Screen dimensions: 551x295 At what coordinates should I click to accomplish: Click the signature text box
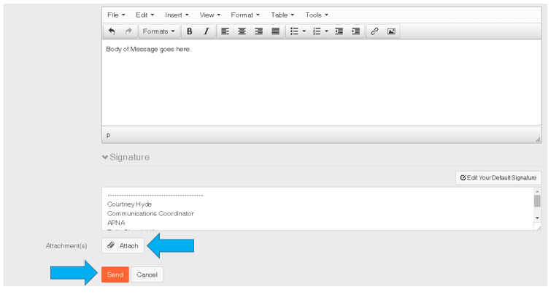317,209
